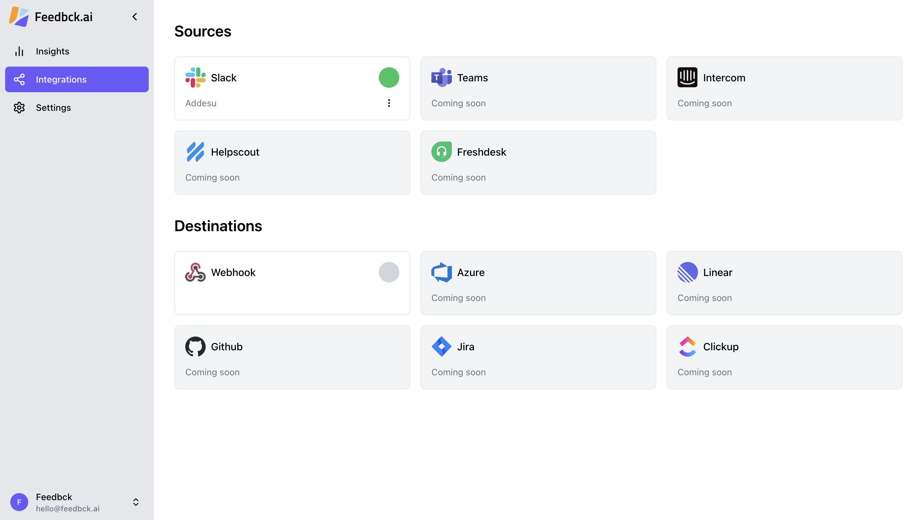923x520 pixels.
Task: Collapse the sidebar with the chevron
Action: (x=135, y=16)
